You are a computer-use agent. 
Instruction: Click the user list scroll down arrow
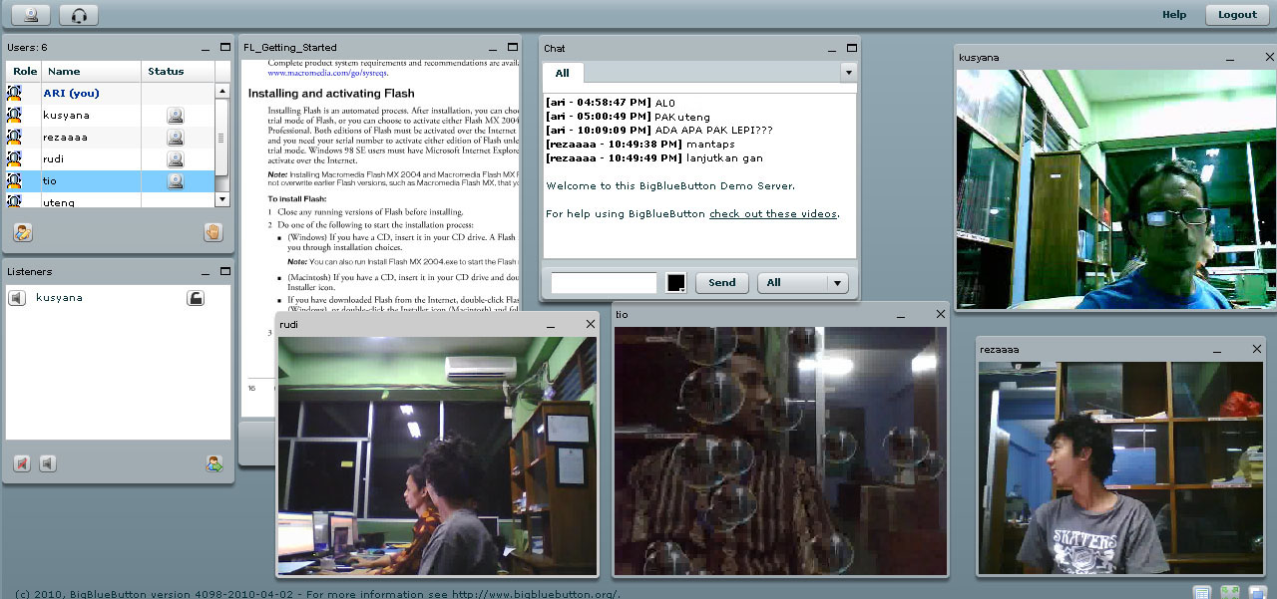click(221, 199)
